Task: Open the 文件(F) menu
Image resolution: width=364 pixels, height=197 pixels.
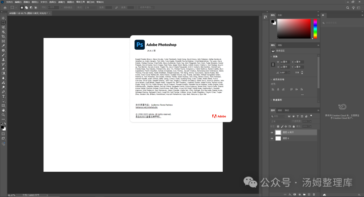Action: [9, 2]
